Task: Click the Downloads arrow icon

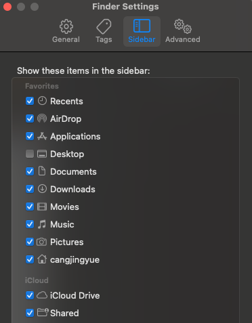Action: (x=42, y=189)
